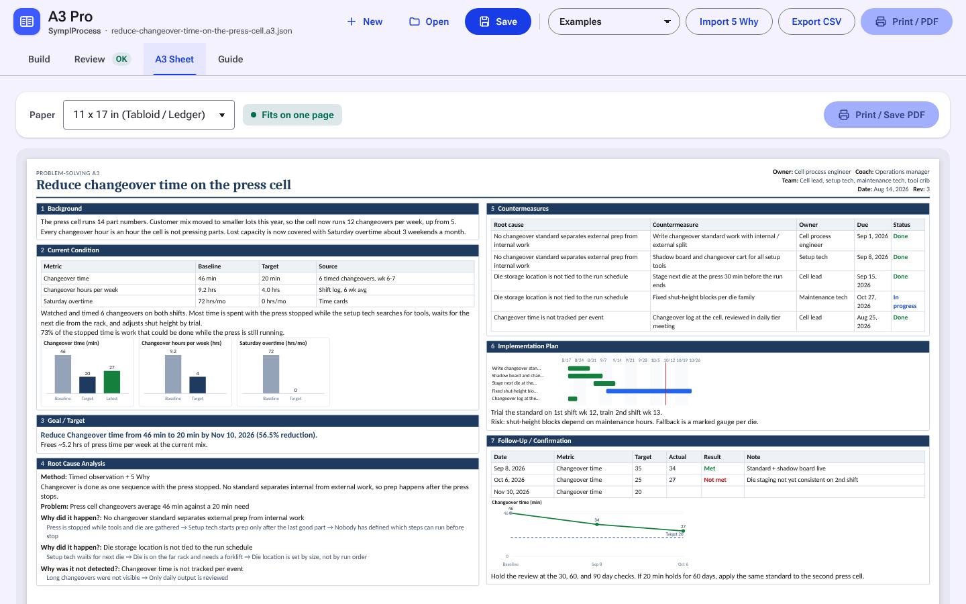The width and height of the screenshot is (966, 604).
Task: Open a file with the Open folder button
Action: click(x=429, y=21)
